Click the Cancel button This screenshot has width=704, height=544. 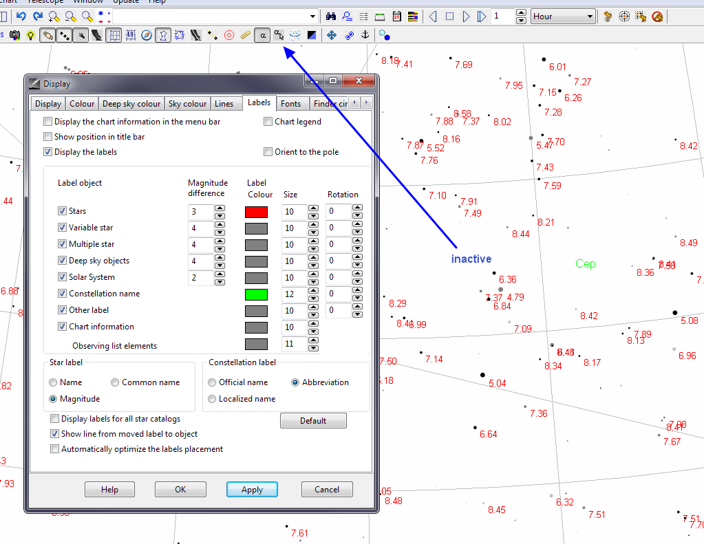click(x=327, y=489)
